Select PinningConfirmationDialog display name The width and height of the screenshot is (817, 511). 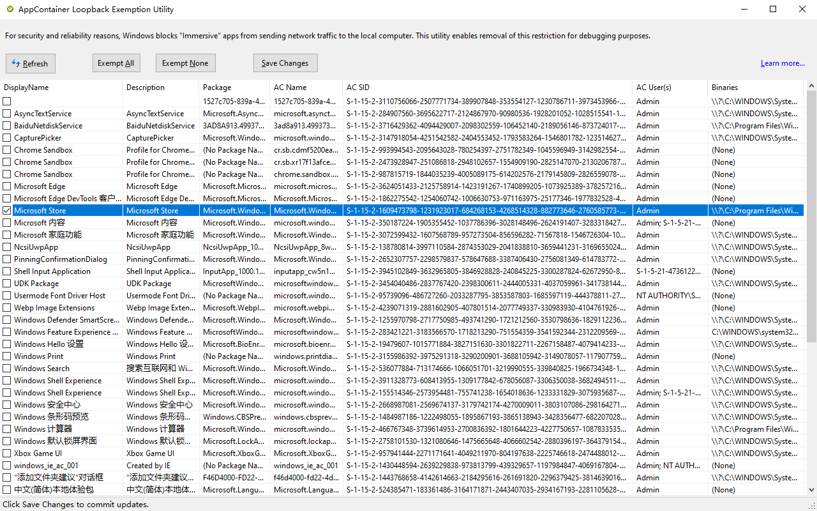pos(61,259)
